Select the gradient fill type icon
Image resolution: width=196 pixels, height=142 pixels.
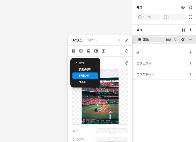81,51
